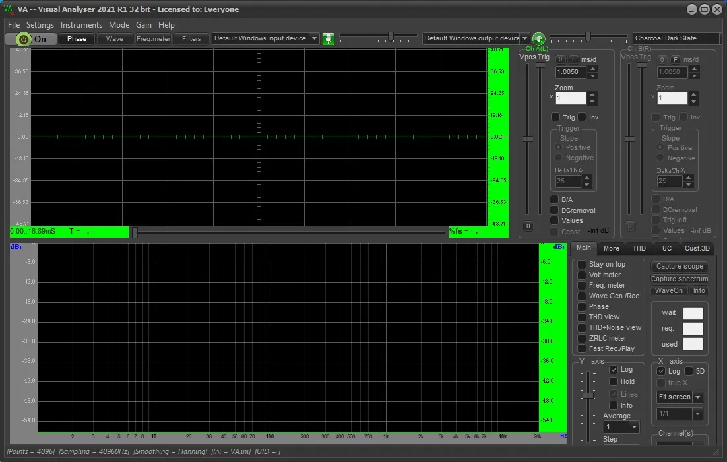This screenshot has height=462, width=727.
Task: Click the Ch A '0' reset button beside ms/d
Action: click(560, 59)
